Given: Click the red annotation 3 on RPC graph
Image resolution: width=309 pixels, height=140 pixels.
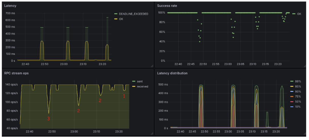Looking at the screenshot, I should [49, 119].
